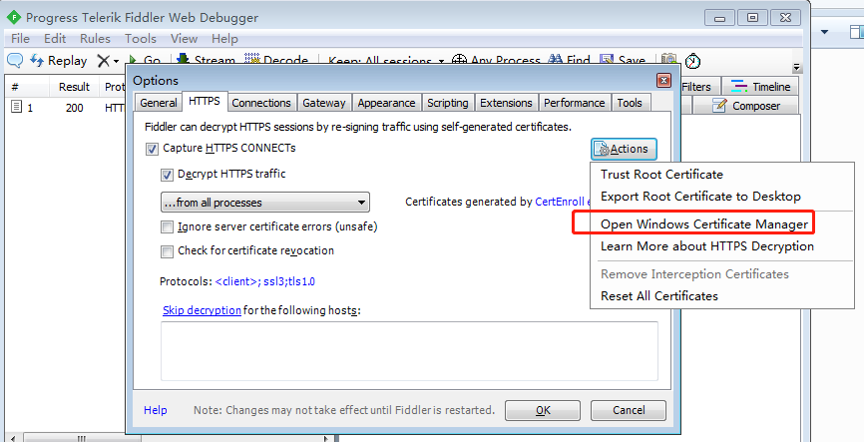Click the protocols link '<client>; ssl3;tls1.0'

tap(265, 281)
